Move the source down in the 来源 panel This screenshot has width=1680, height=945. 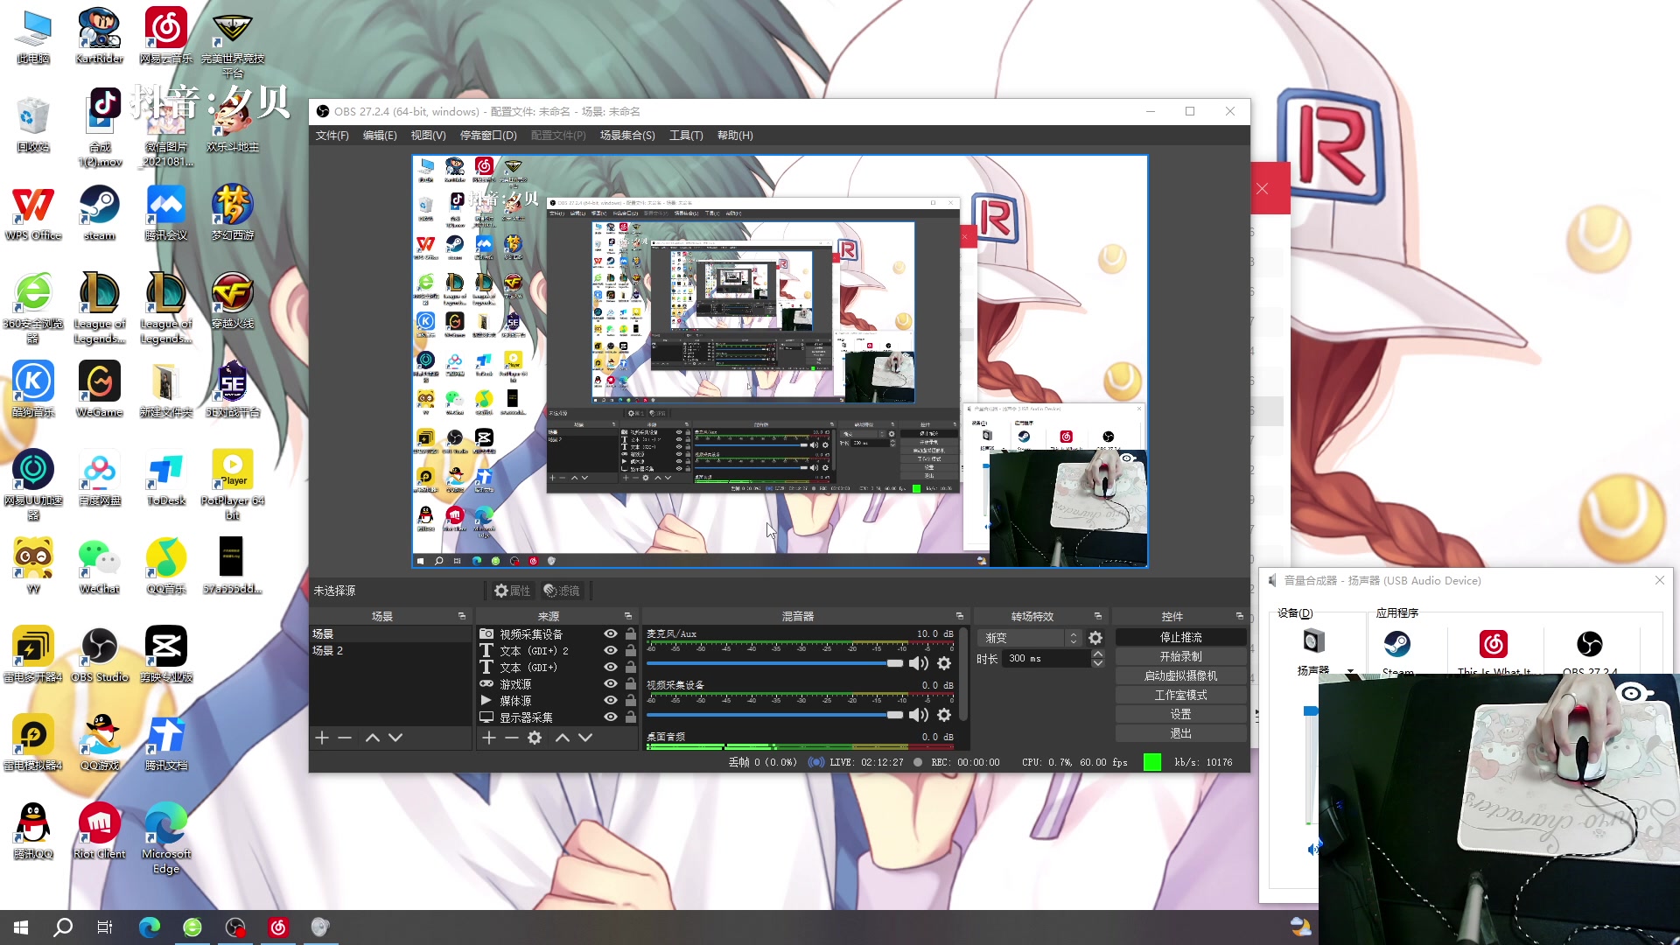click(585, 738)
